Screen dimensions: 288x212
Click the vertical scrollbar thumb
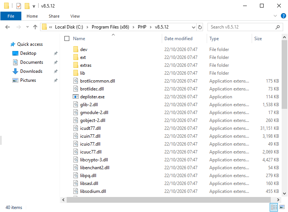coord(284,75)
